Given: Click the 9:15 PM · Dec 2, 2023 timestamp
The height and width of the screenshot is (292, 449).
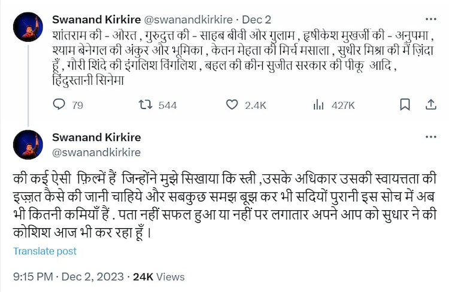Looking at the screenshot, I should click(x=68, y=276).
